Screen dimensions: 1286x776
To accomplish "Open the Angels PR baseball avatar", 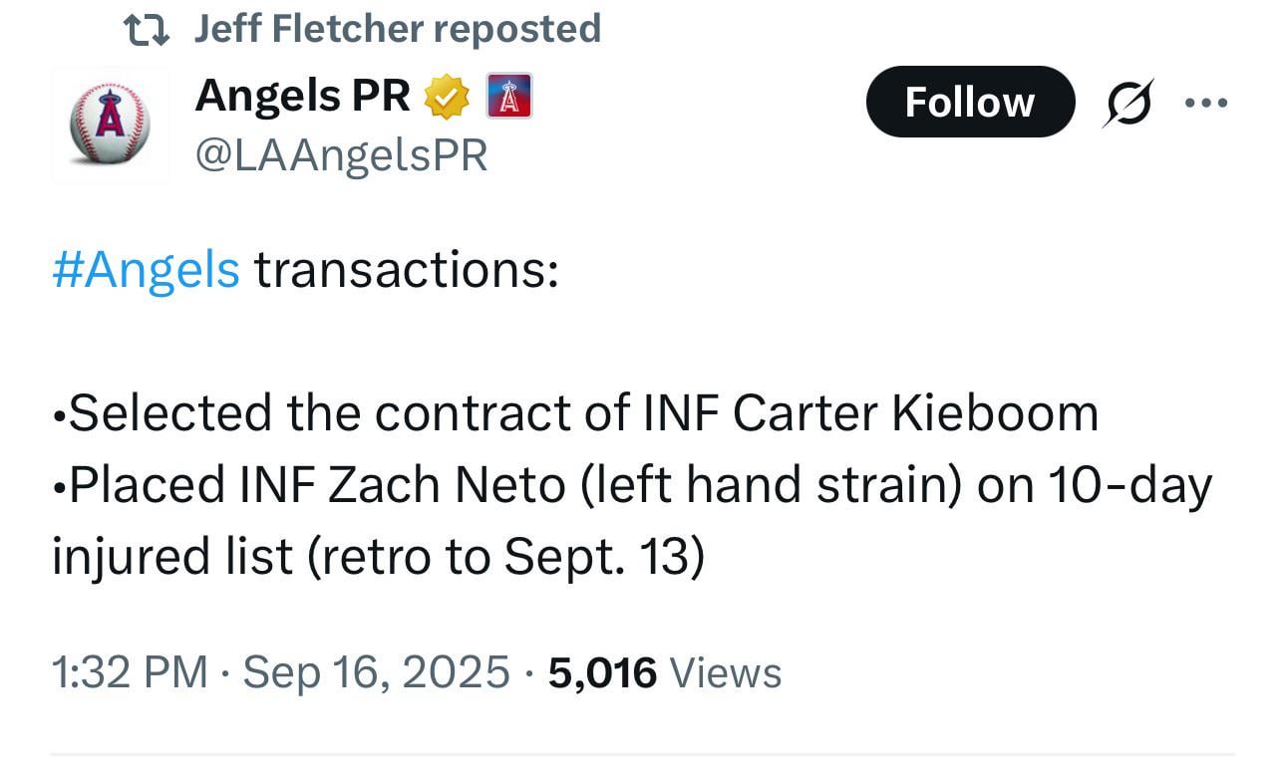I will point(110,125).
